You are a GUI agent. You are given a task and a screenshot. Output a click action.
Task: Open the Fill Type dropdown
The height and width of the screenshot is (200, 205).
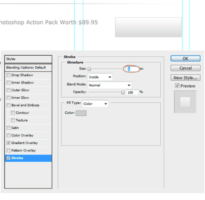95,103
